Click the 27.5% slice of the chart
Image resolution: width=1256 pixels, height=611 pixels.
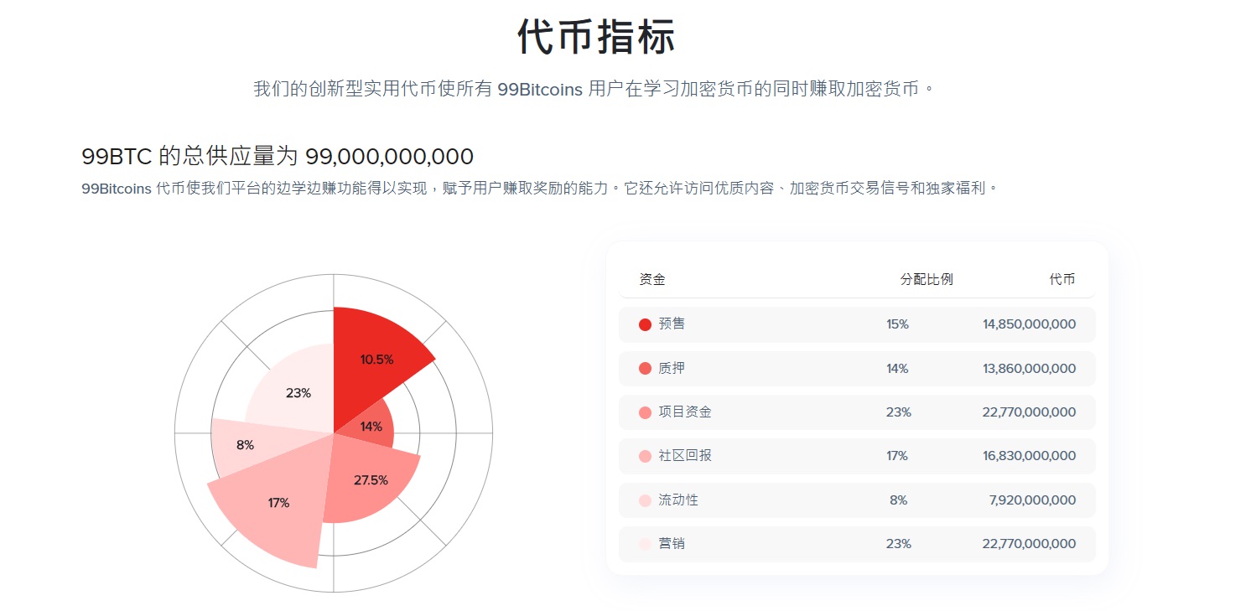coord(369,480)
